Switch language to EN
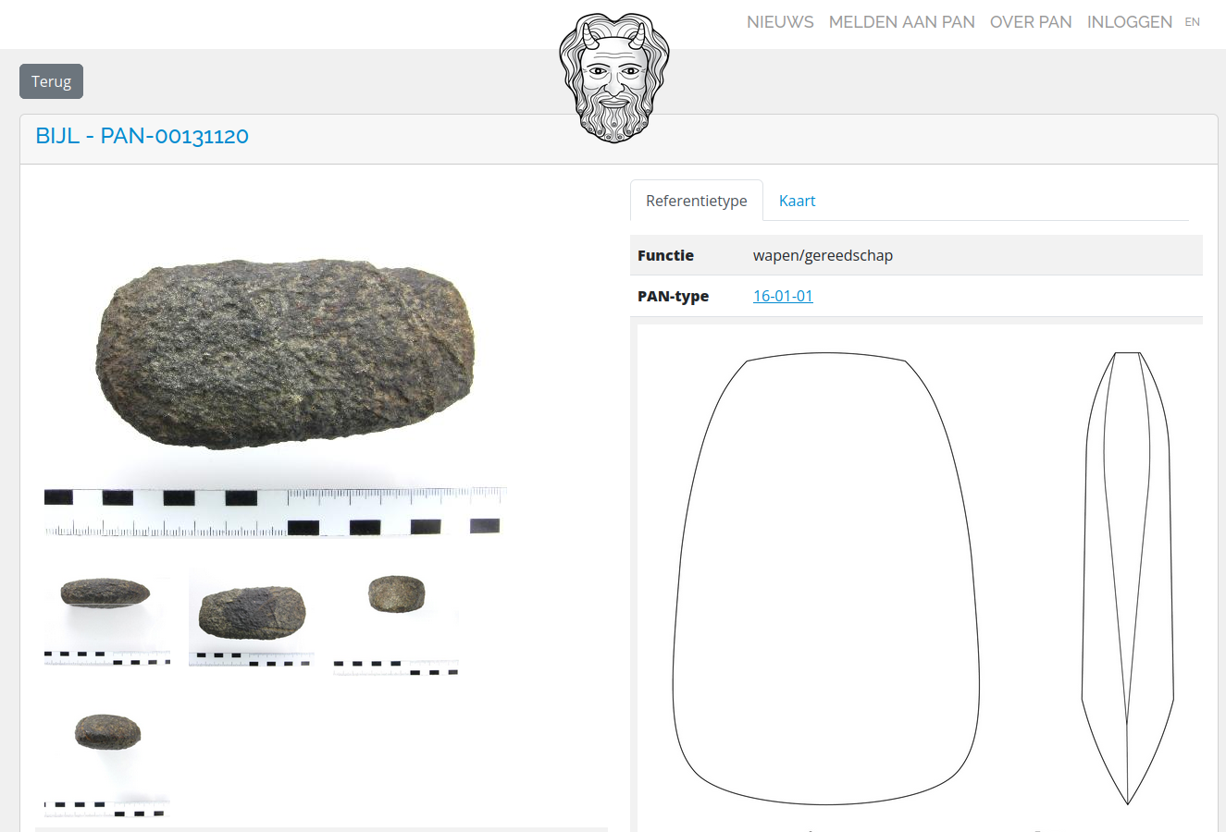1226x832 pixels. pos(1192,22)
